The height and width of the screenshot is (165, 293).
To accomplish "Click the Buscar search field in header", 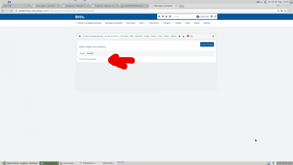I will click(x=183, y=16).
